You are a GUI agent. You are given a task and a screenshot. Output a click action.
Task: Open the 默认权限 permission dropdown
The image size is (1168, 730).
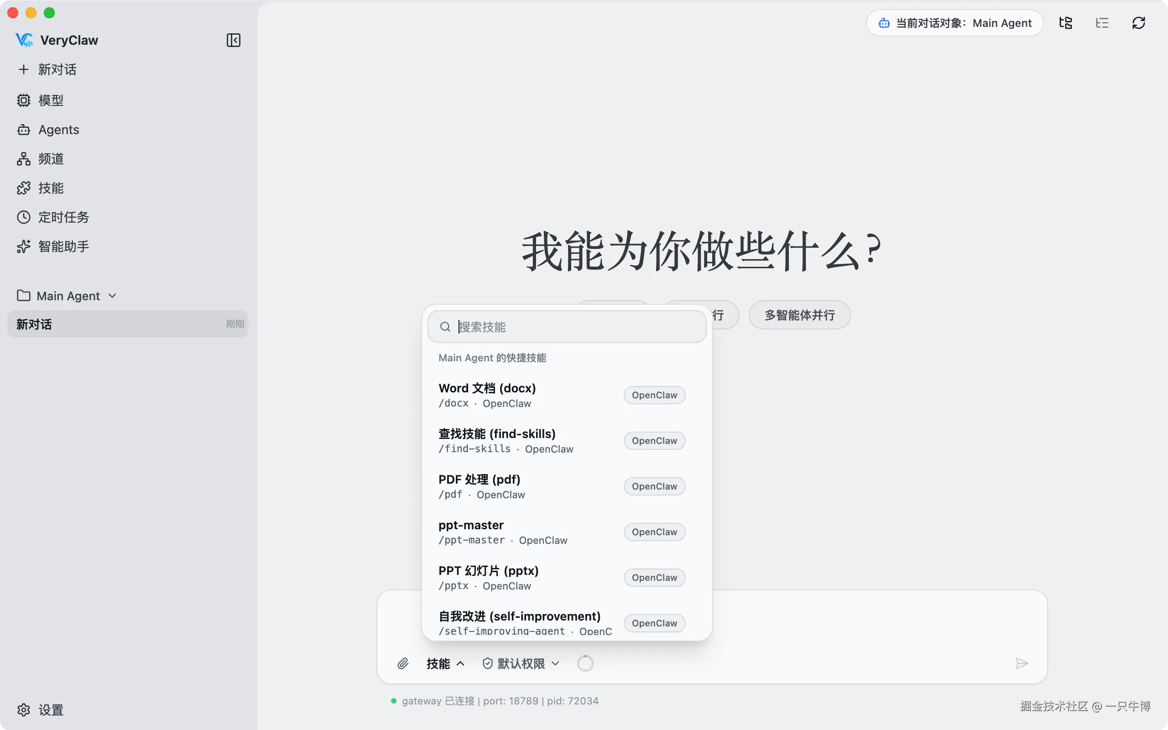[521, 663]
